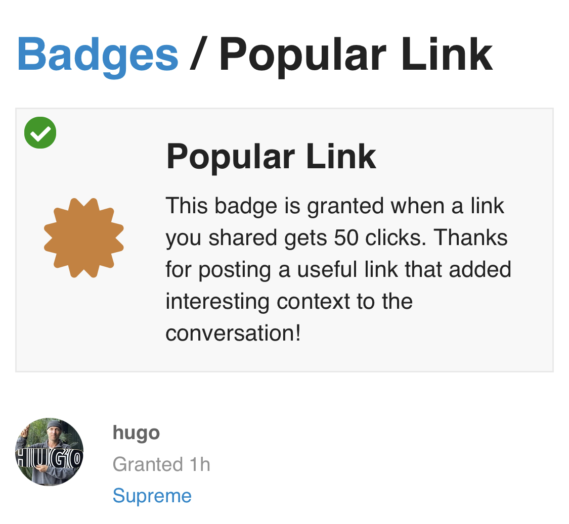The width and height of the screenshot is (569, 524).
Task: Click the '50 clicks' text in description
Action: coord(378,238)
